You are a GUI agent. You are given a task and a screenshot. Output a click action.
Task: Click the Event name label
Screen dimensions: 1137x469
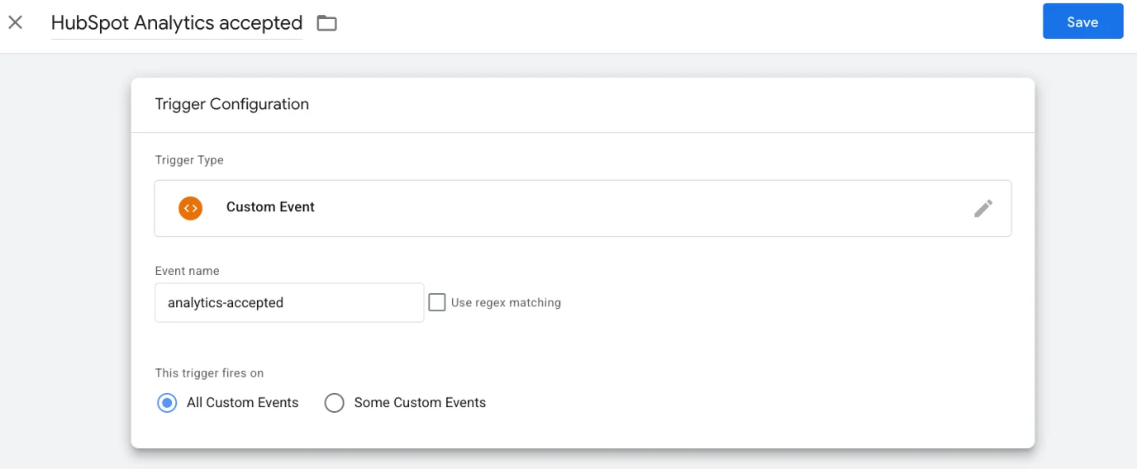click(188, 271)
